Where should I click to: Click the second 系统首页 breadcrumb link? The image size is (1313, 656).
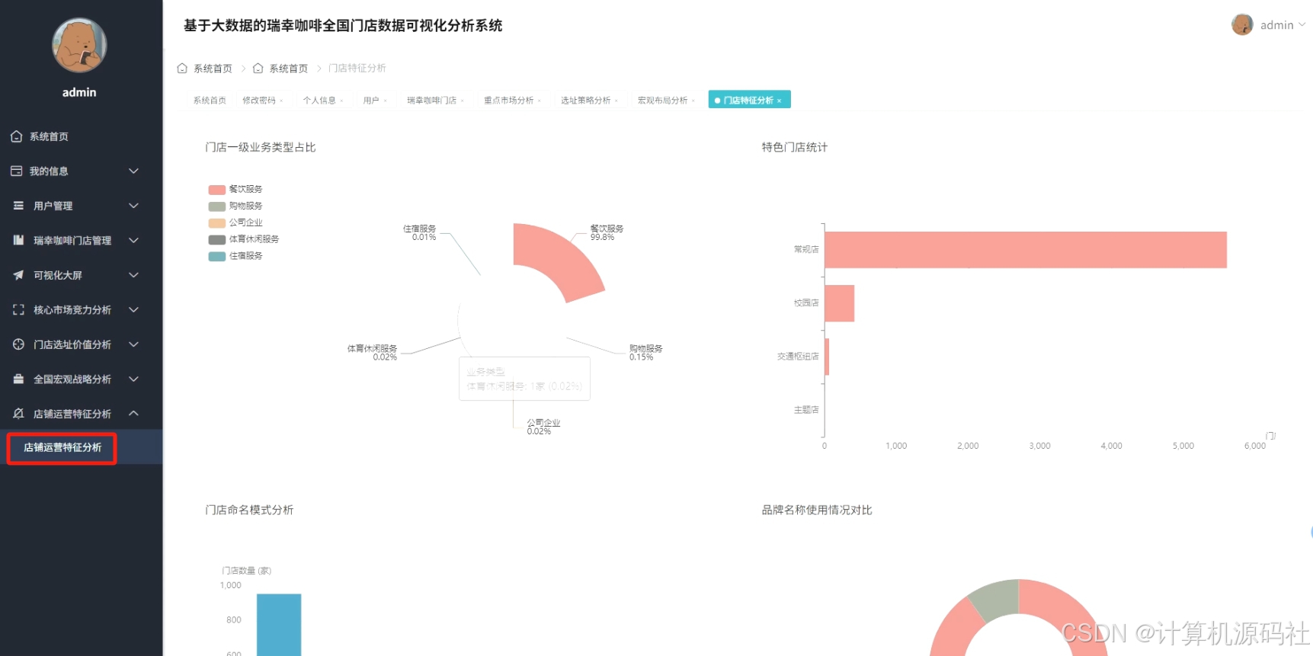289,69
